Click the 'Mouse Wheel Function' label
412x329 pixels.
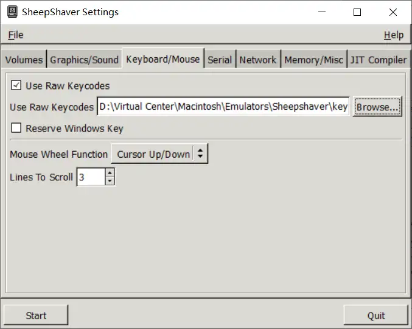tap(59, 154)
